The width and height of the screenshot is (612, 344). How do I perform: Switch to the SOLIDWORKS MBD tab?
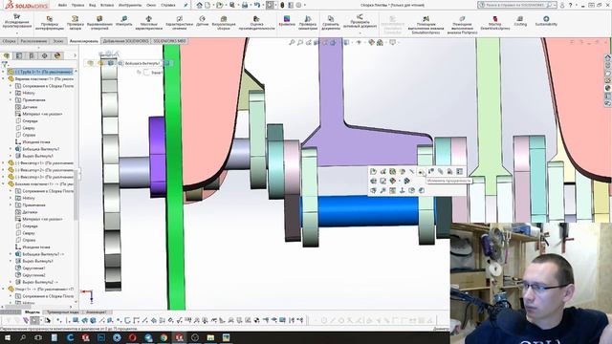(x=169, y=41)
